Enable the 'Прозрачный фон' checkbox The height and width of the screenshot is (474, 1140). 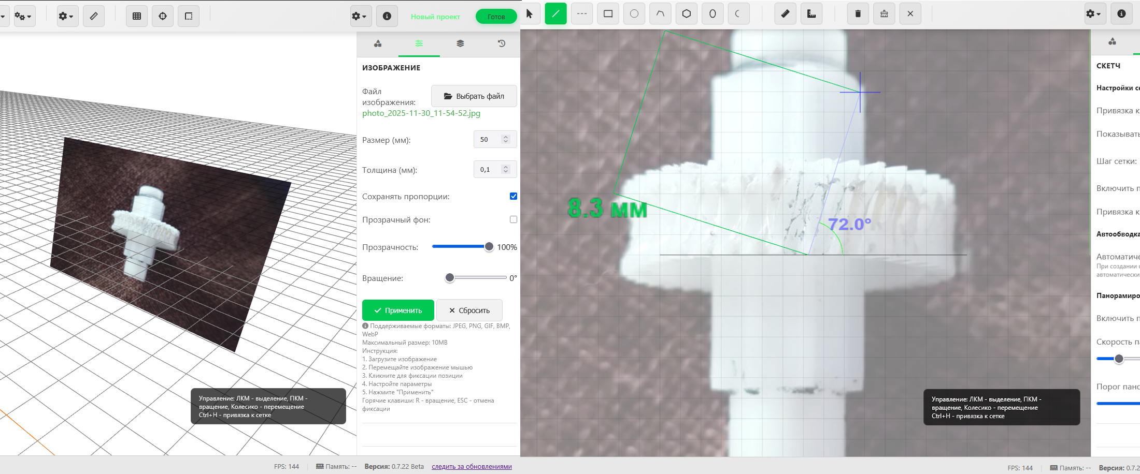click(x=513, y=219)
